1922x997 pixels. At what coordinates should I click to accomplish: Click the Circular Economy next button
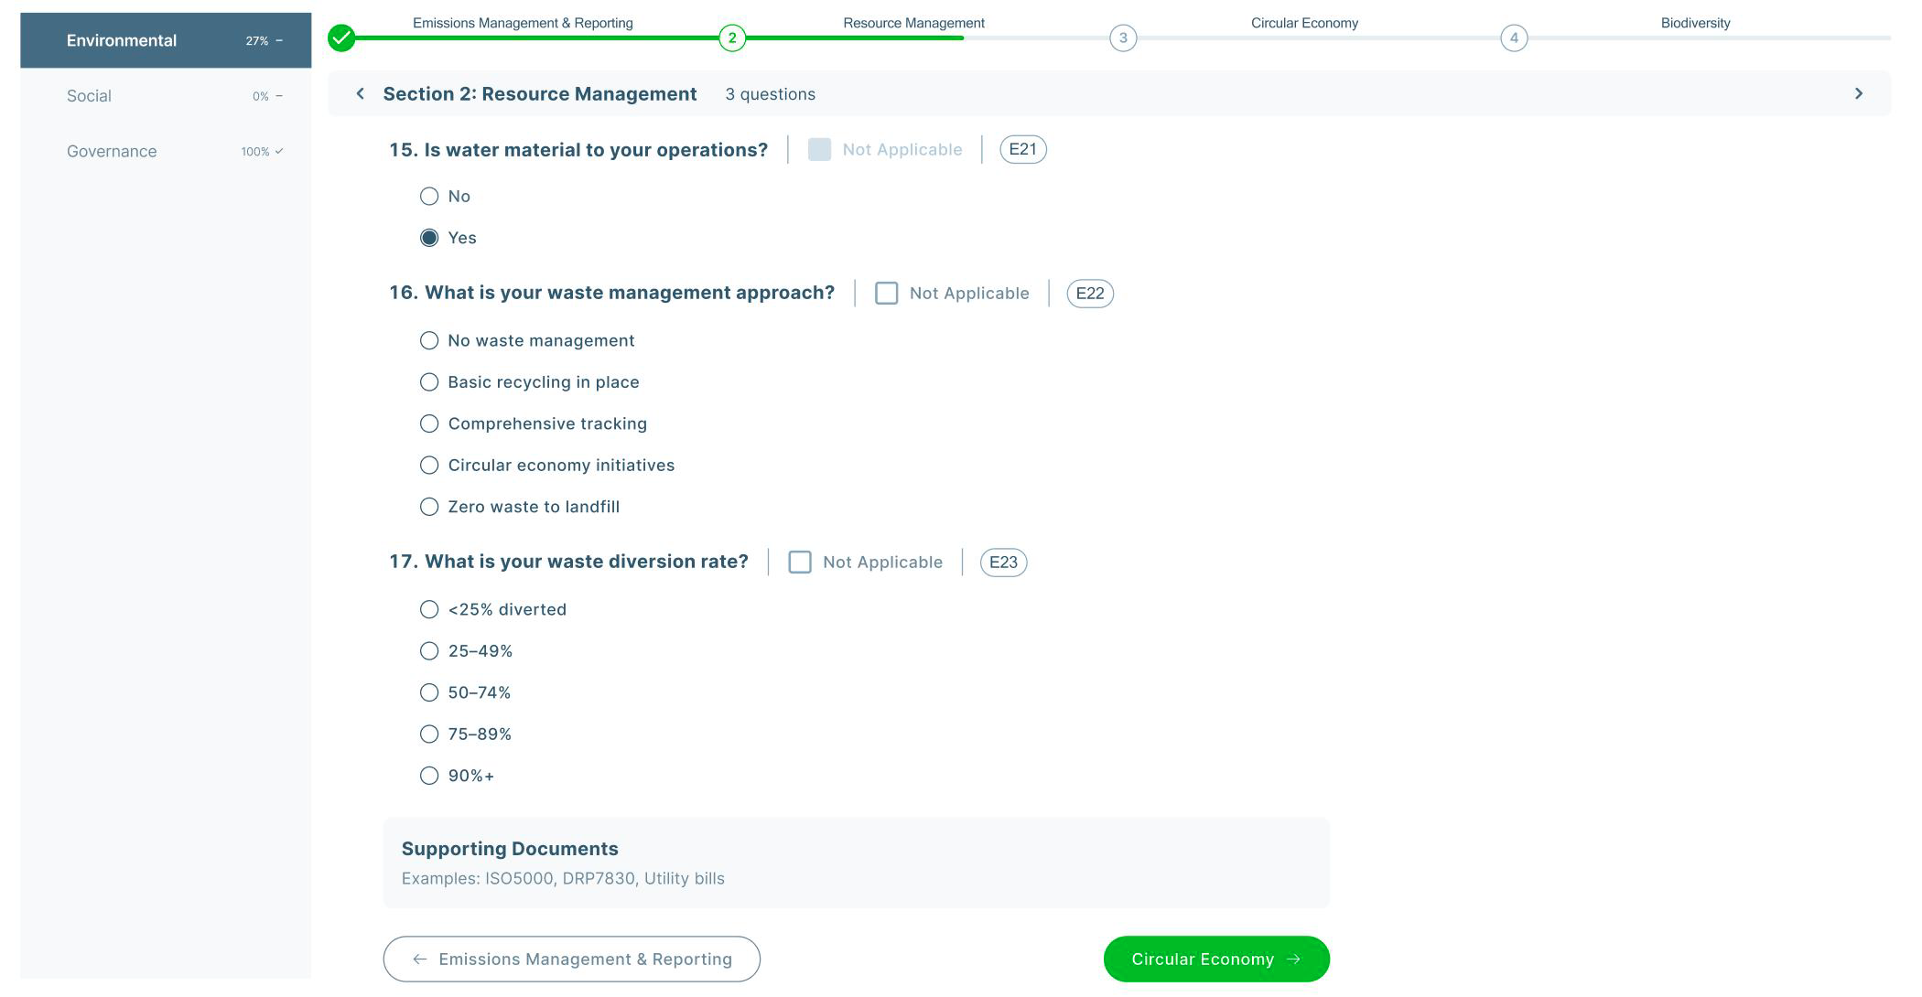pyautogui.click(x=1216, y=959)
